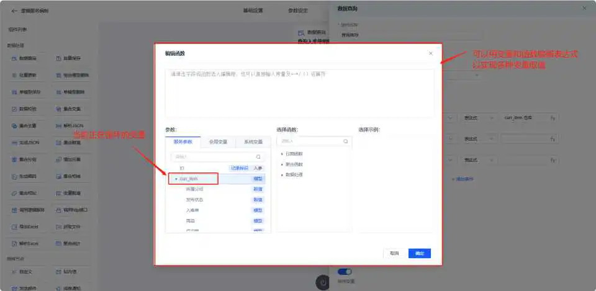This screenshot has width=596, height=291.
Task: Select the 入库单 parameter row
Action: [x=218, y=210]
